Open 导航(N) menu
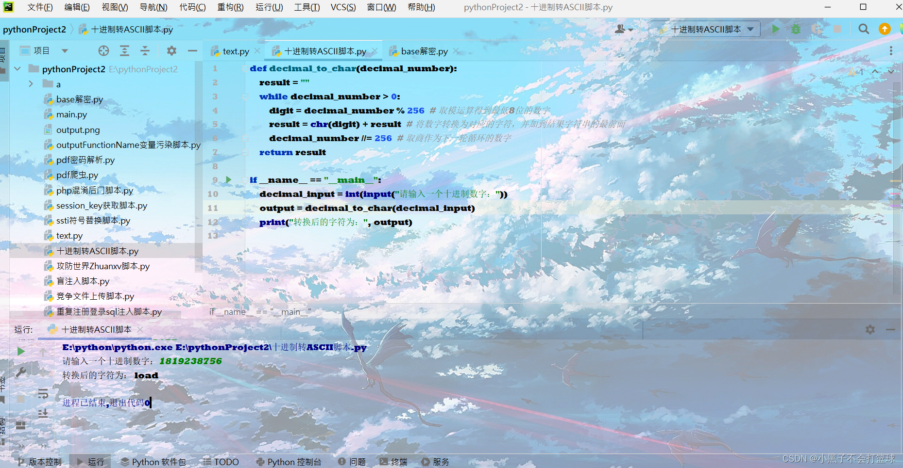This screenshot has width=903, height=468. (x=153, y=7)
